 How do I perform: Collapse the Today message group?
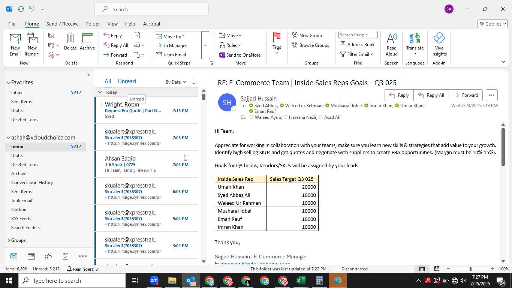[100, 92]
